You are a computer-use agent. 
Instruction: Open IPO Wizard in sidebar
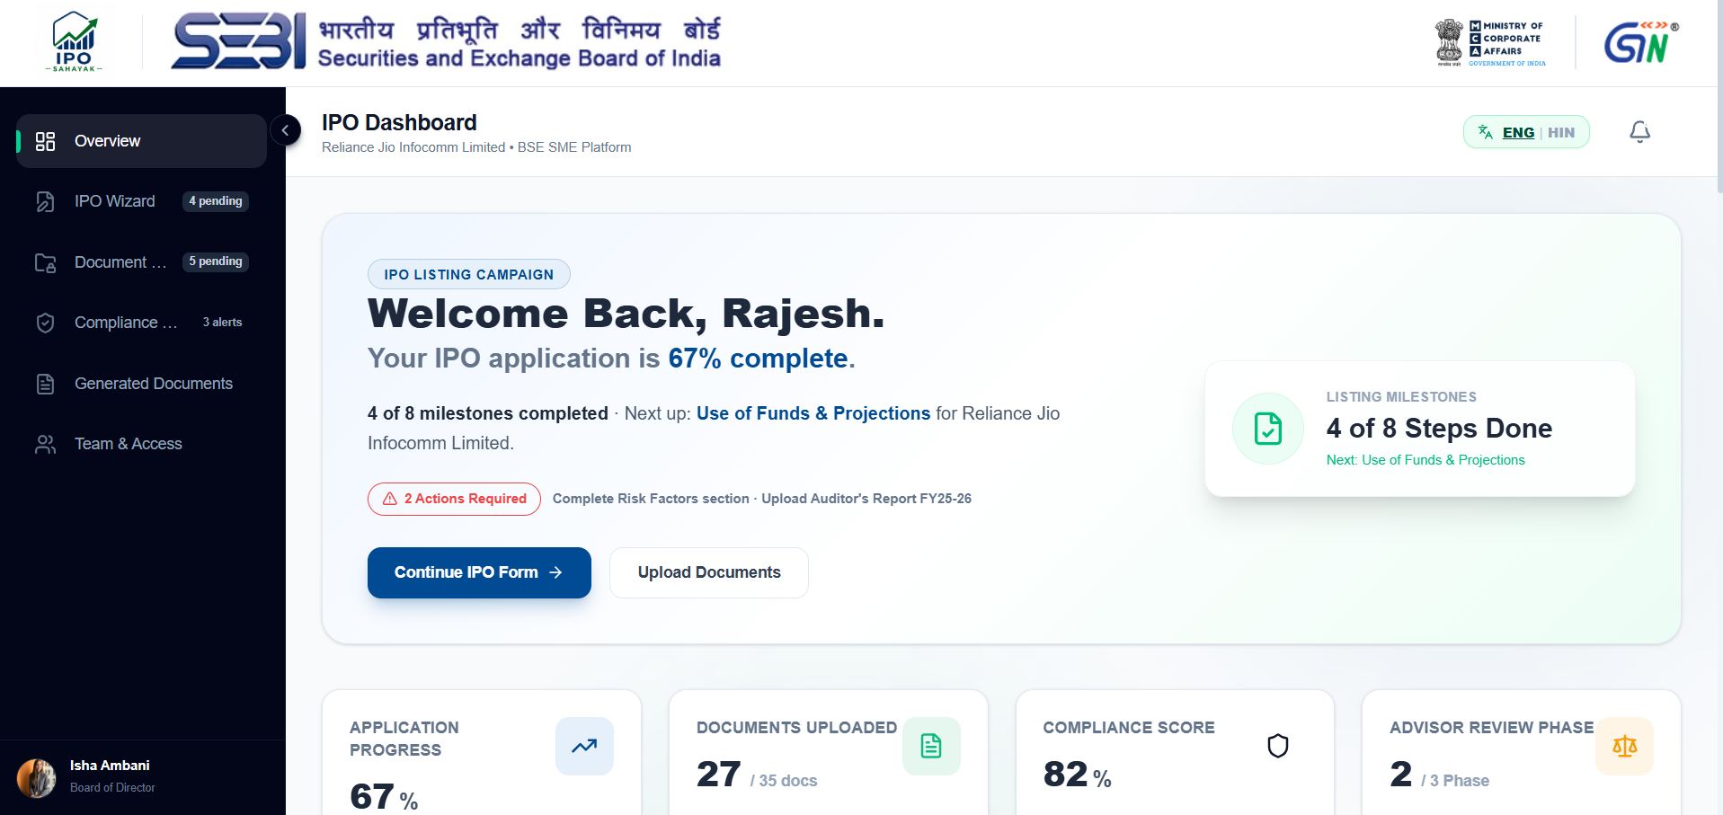click(141, 201)
